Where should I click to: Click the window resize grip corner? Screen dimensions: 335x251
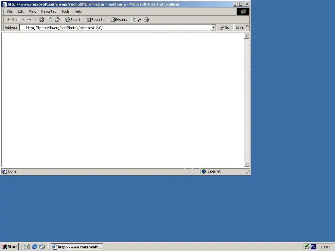(248, 172)
